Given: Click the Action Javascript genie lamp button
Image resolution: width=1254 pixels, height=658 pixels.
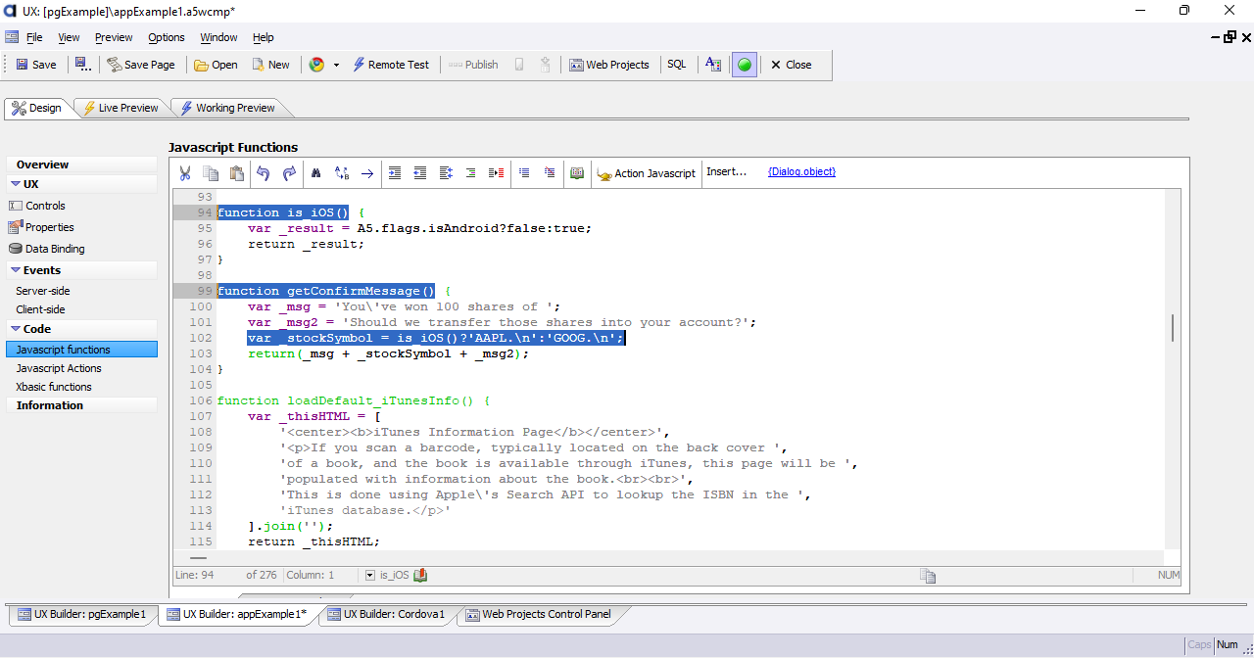Looking at the screenshot, I should coord(646,172).
